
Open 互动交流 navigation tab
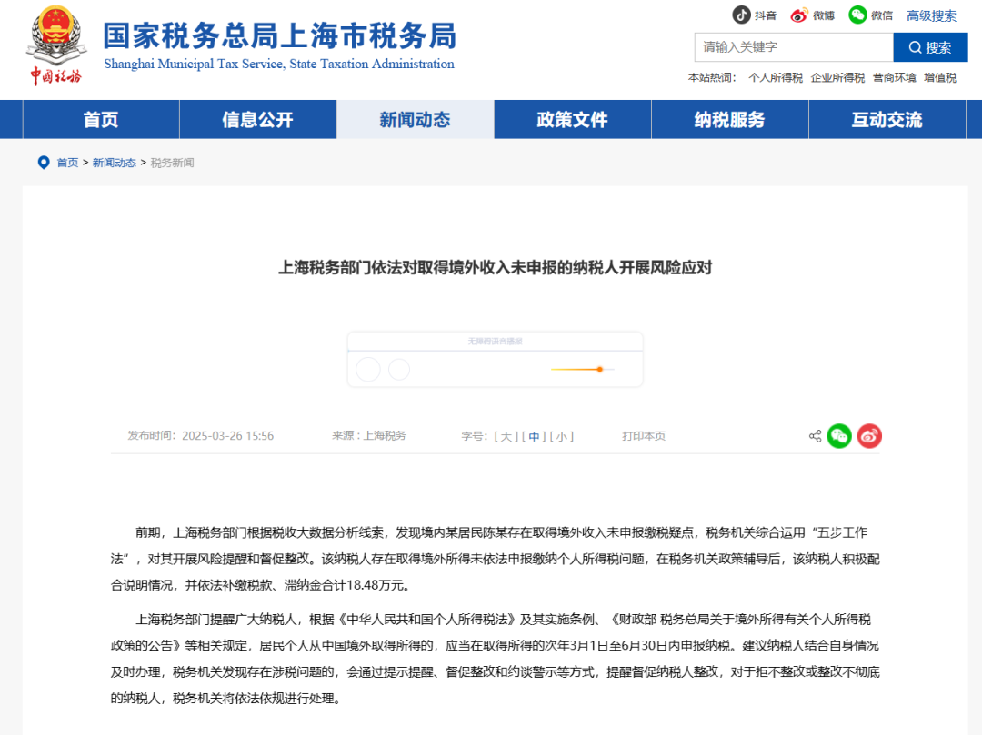[x=887, y=120]
